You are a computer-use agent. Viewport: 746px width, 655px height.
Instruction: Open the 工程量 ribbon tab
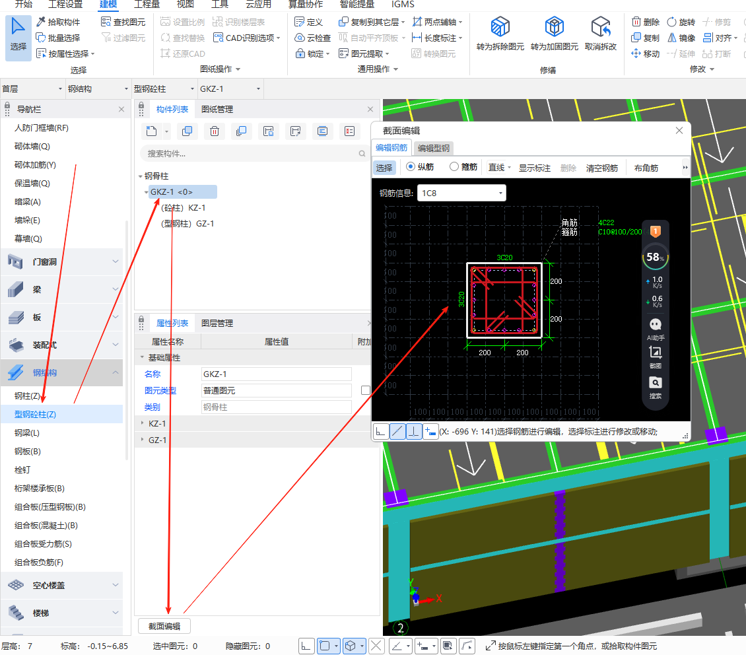point(147,4)
